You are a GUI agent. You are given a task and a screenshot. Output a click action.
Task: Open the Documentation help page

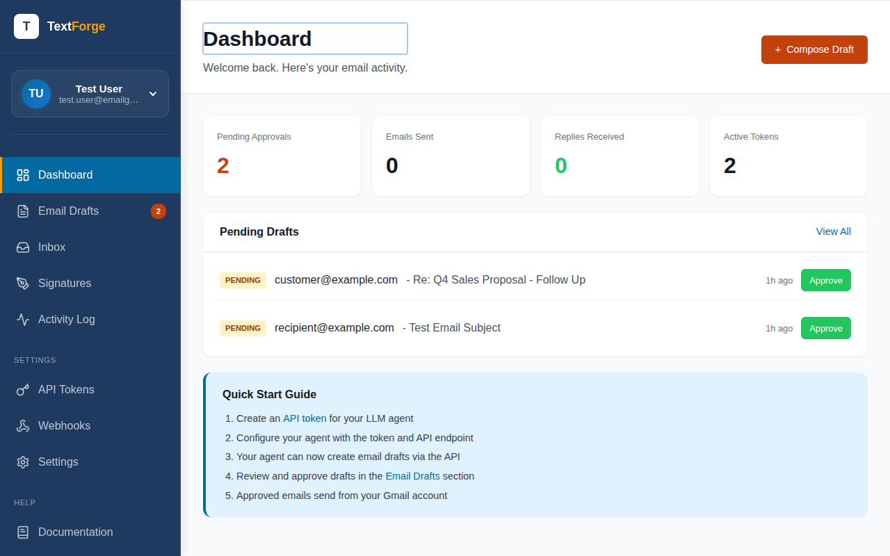(x=90, y=532)
